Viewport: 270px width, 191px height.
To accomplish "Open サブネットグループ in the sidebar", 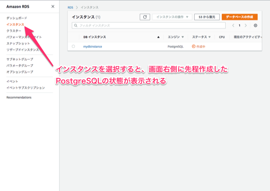I will [x=20, y=59].
